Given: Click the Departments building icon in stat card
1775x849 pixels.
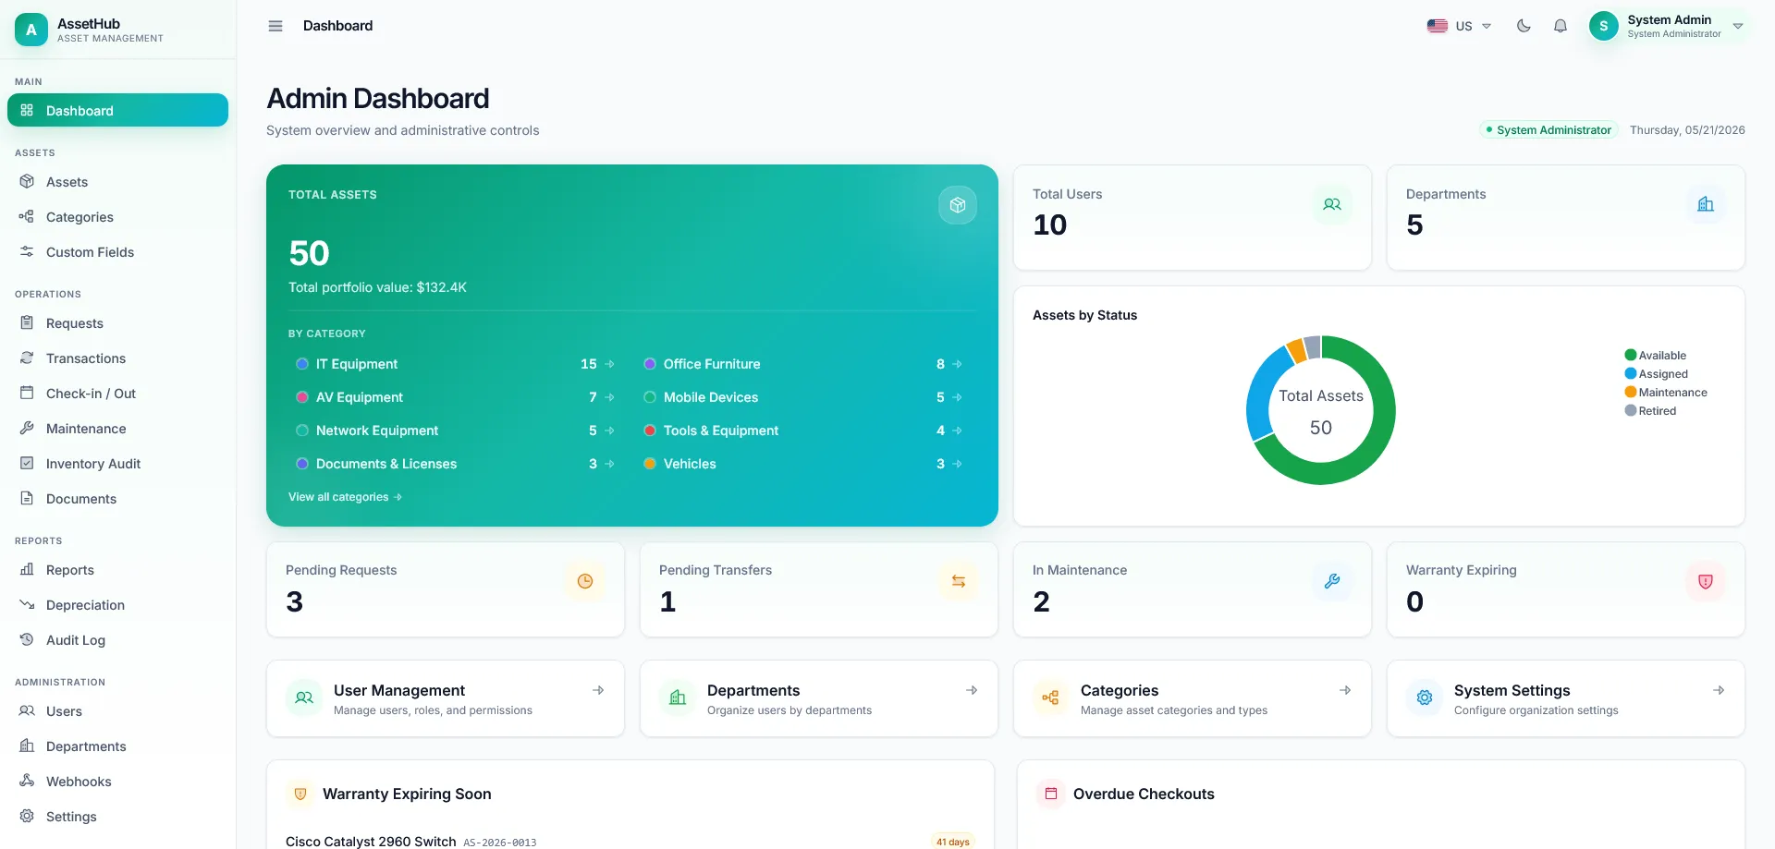Looking at the screenshot, I should point(1706,204).
